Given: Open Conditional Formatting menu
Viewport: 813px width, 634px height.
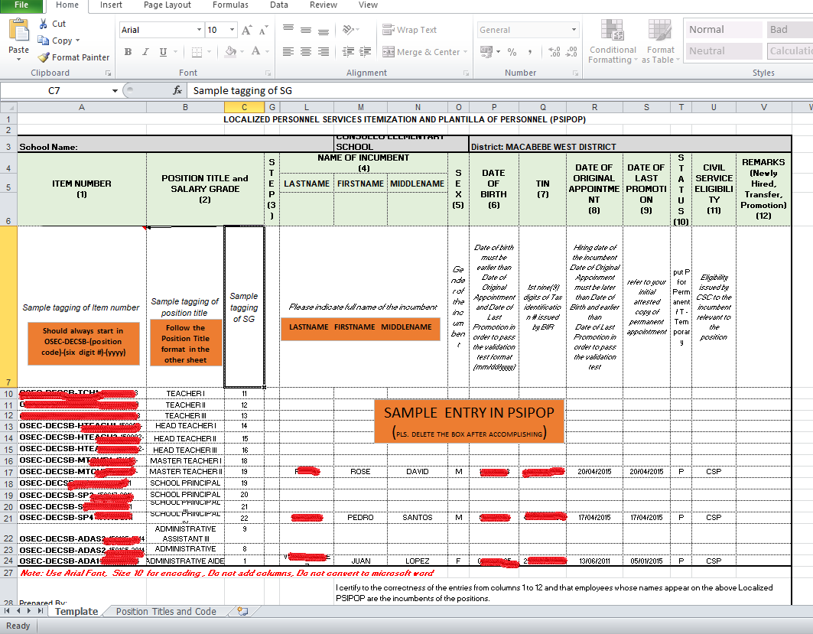Looking at the screenshot, I should click(613, 41).
